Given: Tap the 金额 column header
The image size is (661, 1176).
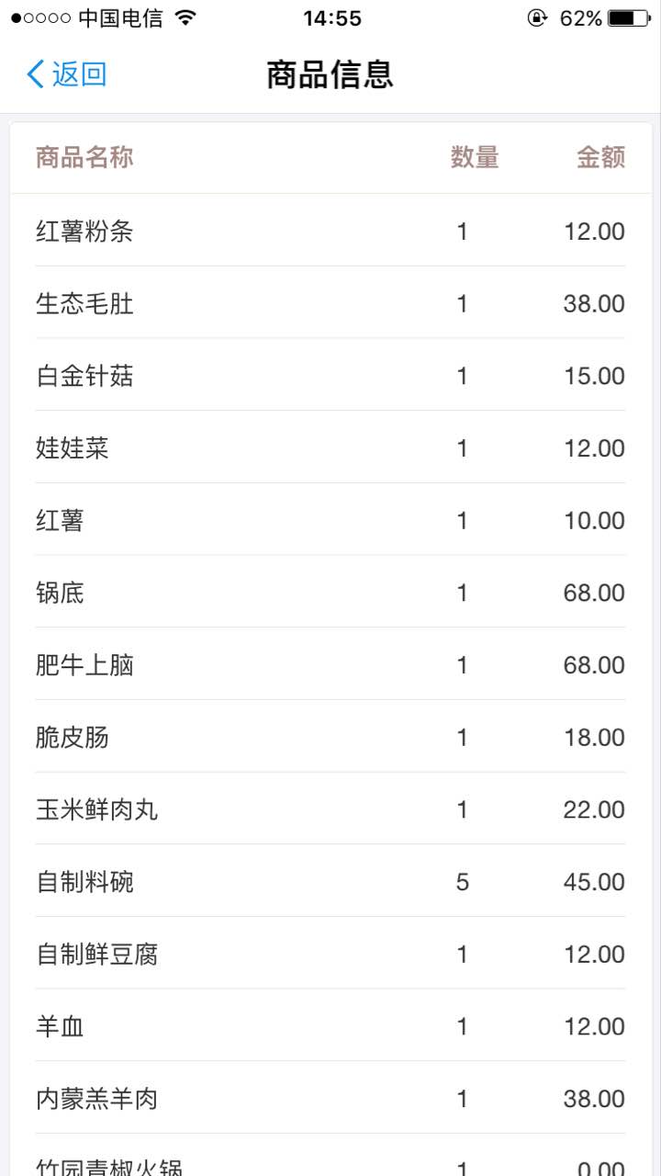Looking at the screenshot, I should coord(600,158).
